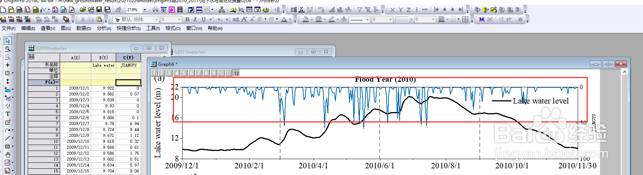Activate the A2011waterlev window title
643x175 pixels.
coord(190,52)
